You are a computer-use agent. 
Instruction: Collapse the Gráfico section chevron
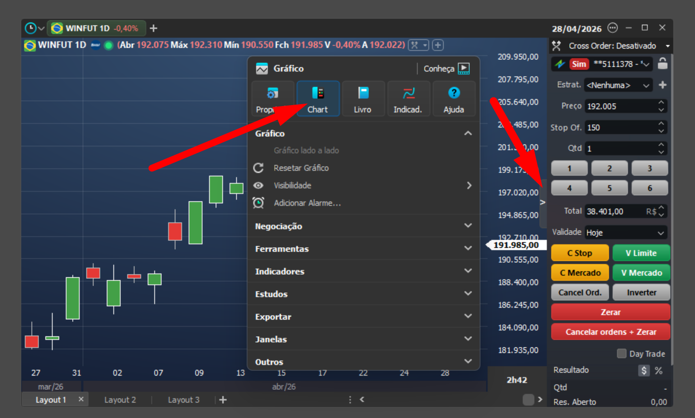pyautogui.click(x=468, y=133)
